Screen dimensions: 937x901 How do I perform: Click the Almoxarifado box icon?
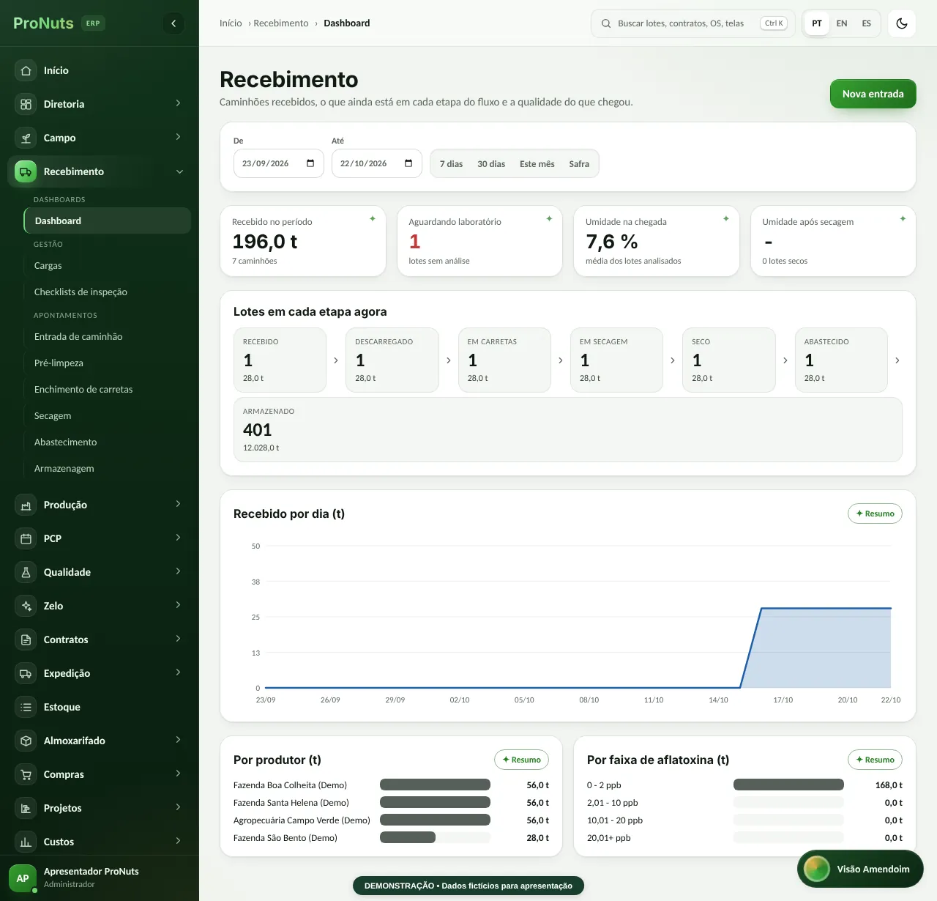(26, 741)
